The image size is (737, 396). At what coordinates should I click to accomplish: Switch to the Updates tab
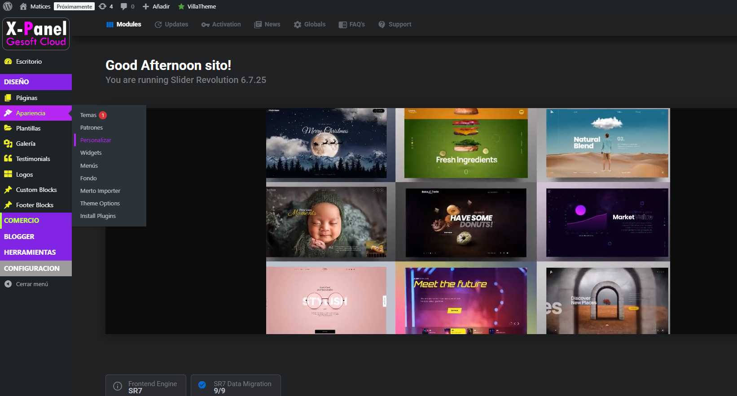coord(171,24)
